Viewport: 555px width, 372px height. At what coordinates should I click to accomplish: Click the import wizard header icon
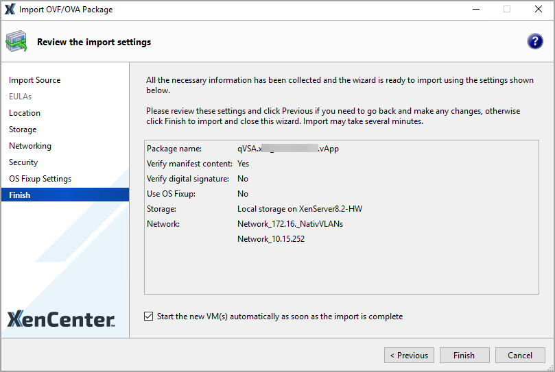click(x=17, y=42)
